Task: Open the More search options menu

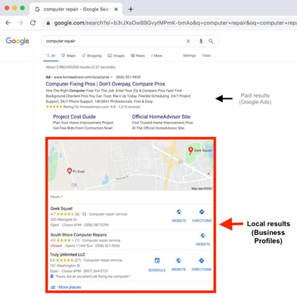Action: pyautogui.click(x=156, y=56)
